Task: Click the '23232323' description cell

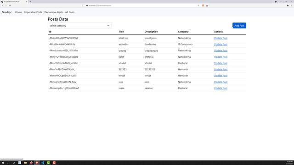Action: click(150, 69)
